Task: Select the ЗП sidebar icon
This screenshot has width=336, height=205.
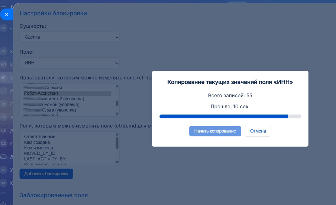Action: click(3, 78)
